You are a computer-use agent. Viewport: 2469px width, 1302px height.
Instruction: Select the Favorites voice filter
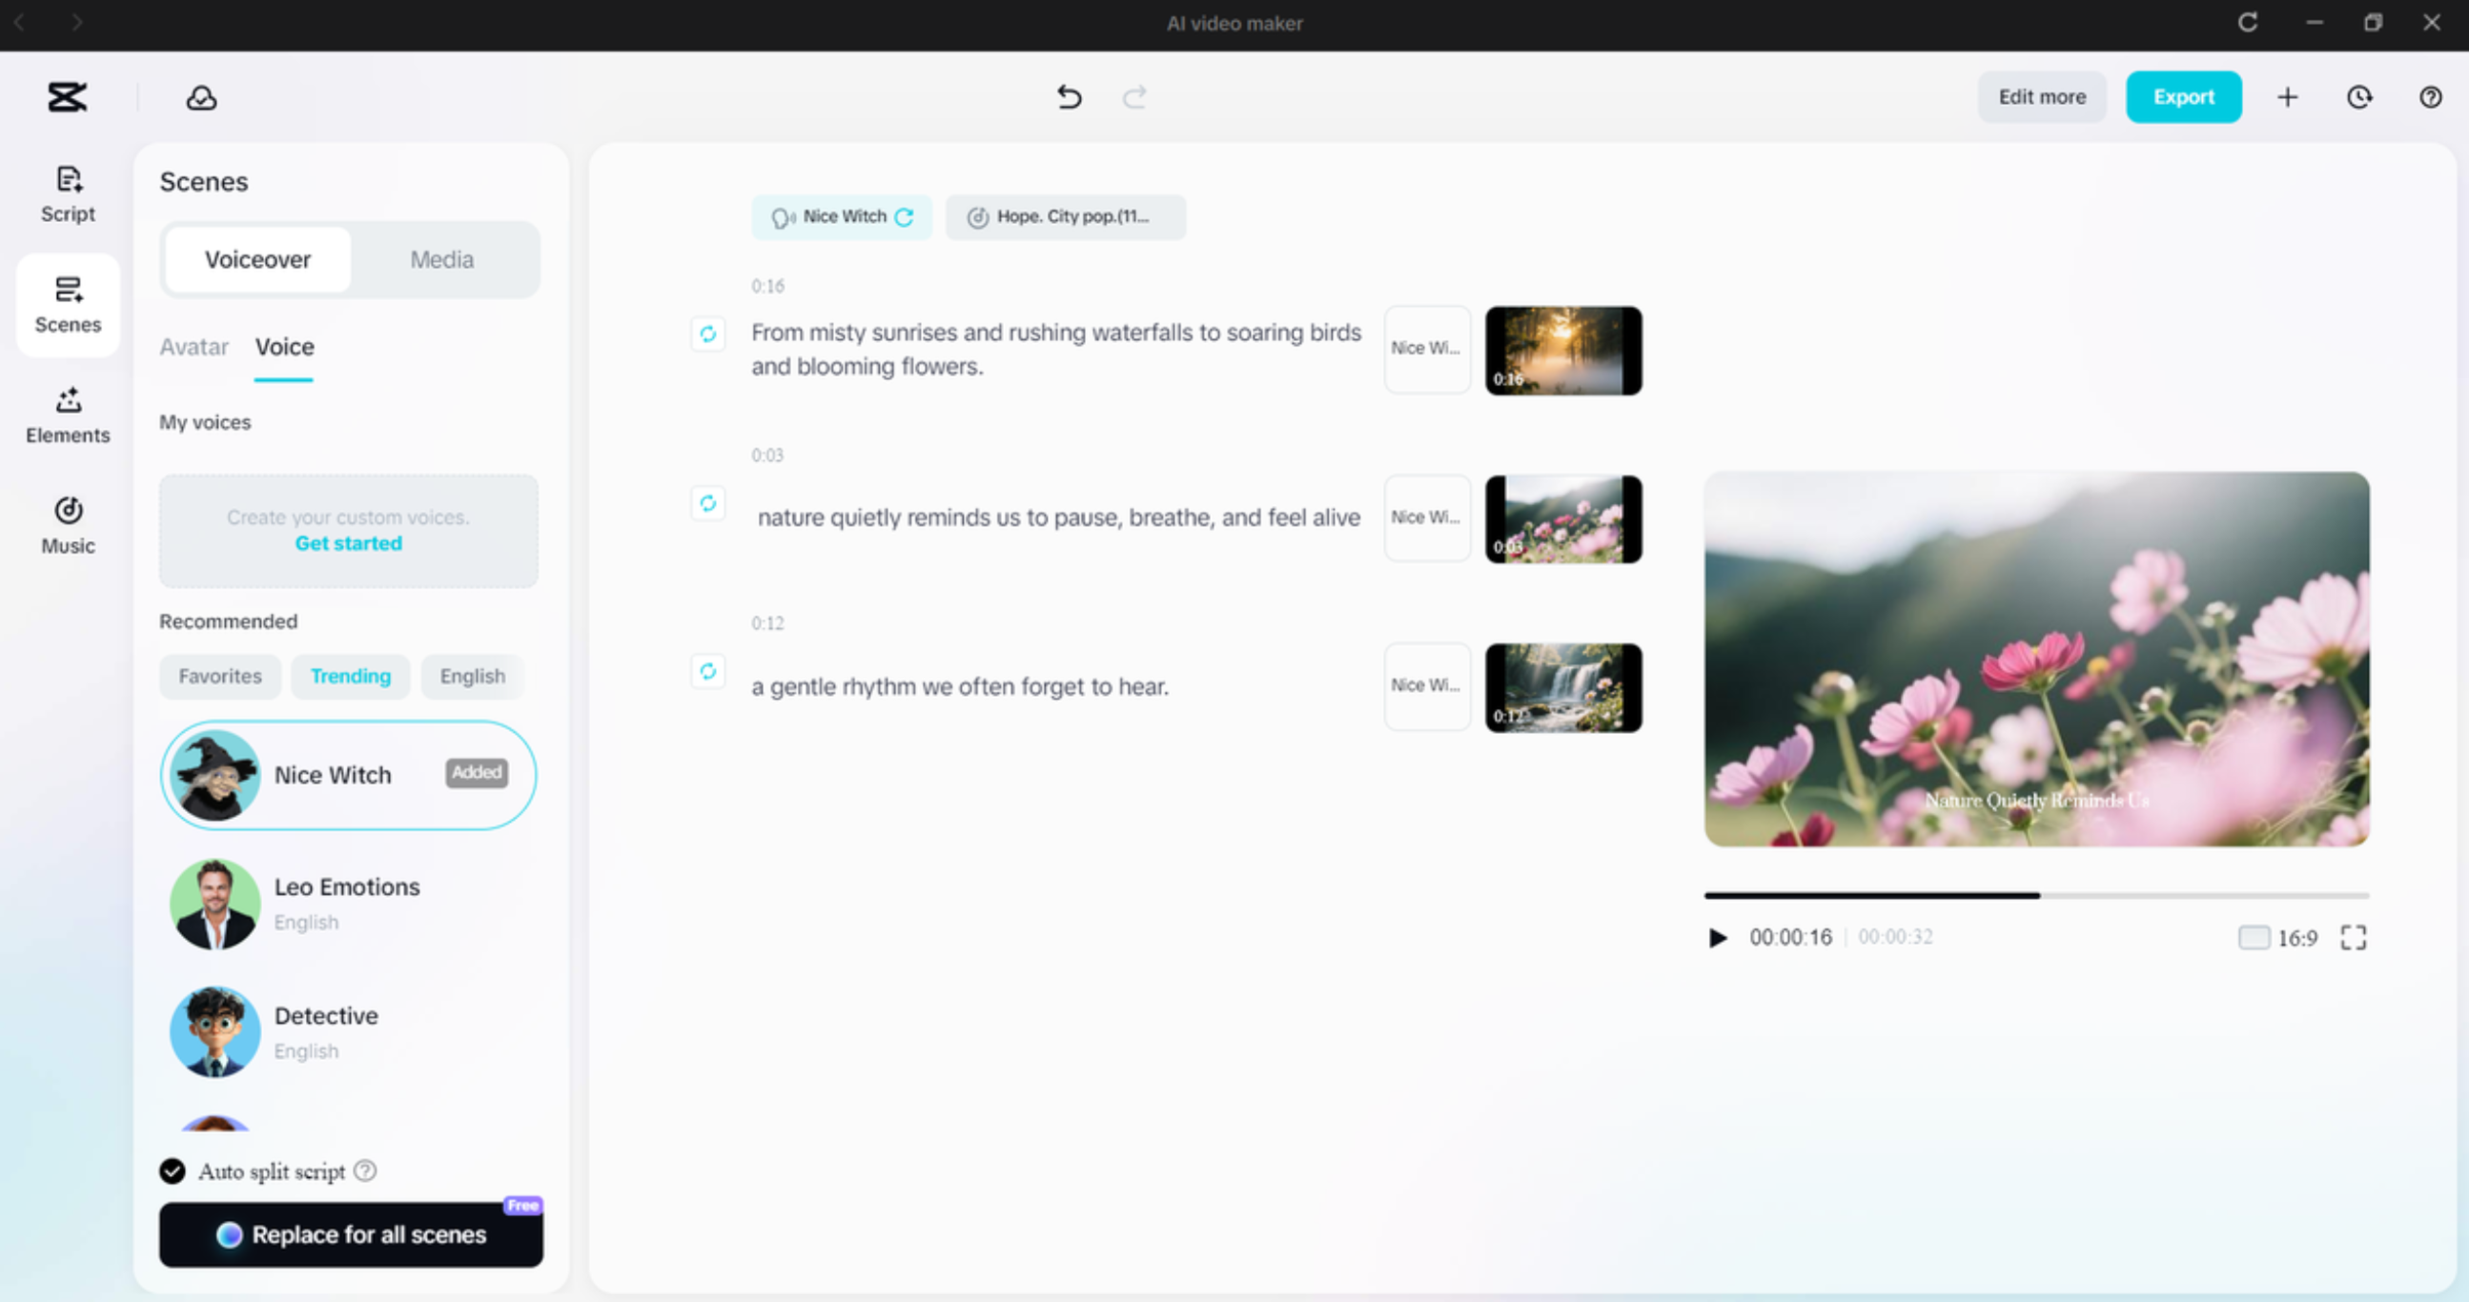click(219, 677)
